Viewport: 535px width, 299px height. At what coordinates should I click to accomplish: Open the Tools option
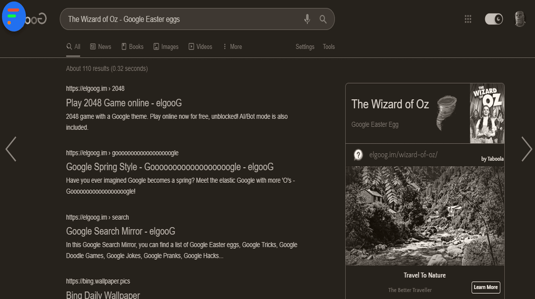pyautogui.click(x=329, y=47)
